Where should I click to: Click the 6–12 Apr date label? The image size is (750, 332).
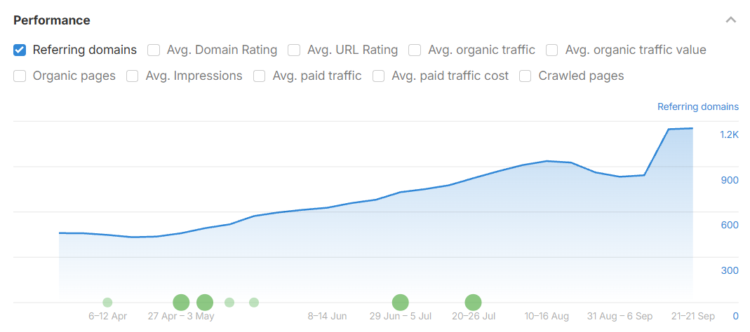click(x=107, y=316)
